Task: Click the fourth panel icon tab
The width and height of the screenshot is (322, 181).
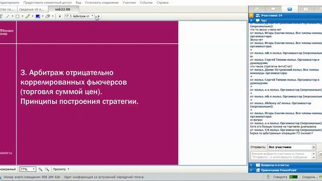Action: 306,9
